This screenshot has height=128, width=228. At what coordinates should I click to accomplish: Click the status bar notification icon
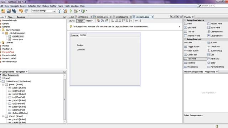[217, 126]
